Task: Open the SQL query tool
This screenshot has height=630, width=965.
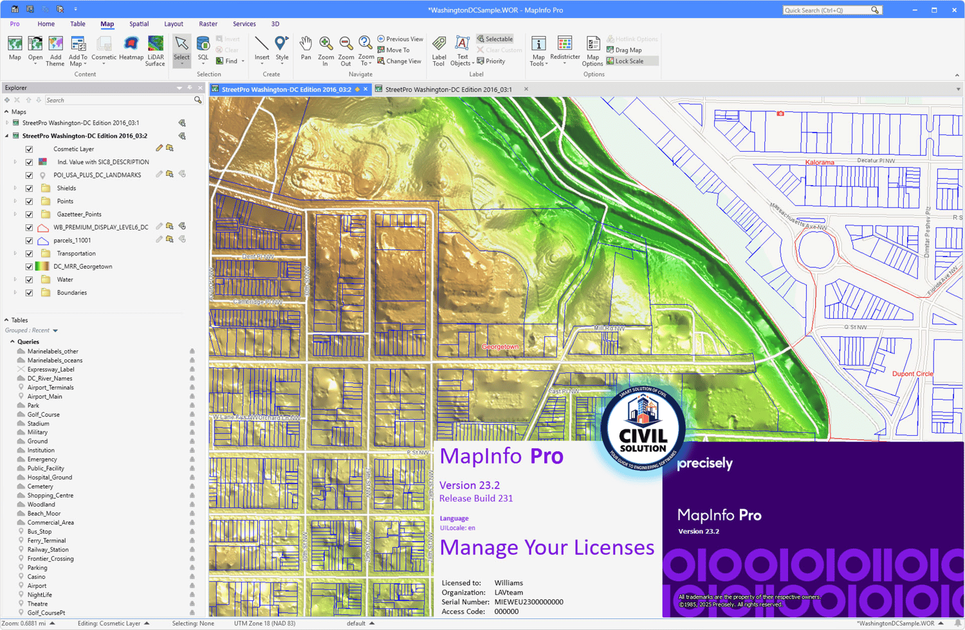Action: point(203,50)
